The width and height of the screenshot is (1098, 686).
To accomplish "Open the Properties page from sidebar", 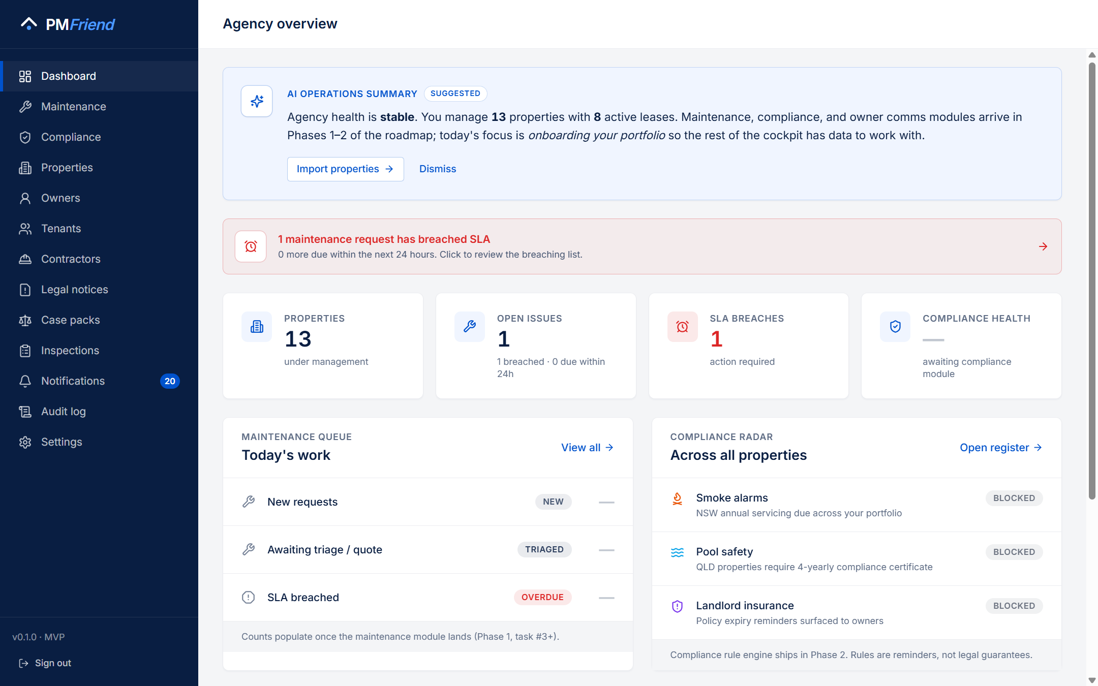I will point(99,168).
